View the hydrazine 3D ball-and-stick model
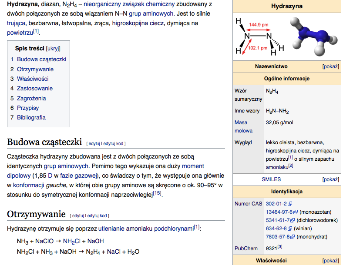Image resolution: width=343 pixels, height=265 pixels. pyautogui.click(x=313, y=36)
